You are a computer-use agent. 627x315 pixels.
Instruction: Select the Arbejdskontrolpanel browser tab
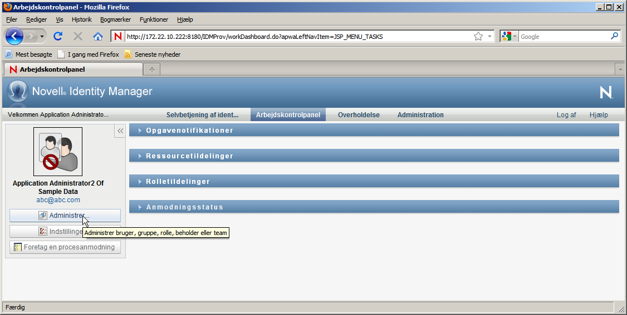point(73,69)
